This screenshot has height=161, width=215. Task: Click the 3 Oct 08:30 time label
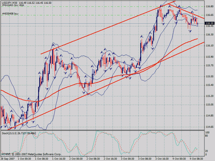point(145,159)
